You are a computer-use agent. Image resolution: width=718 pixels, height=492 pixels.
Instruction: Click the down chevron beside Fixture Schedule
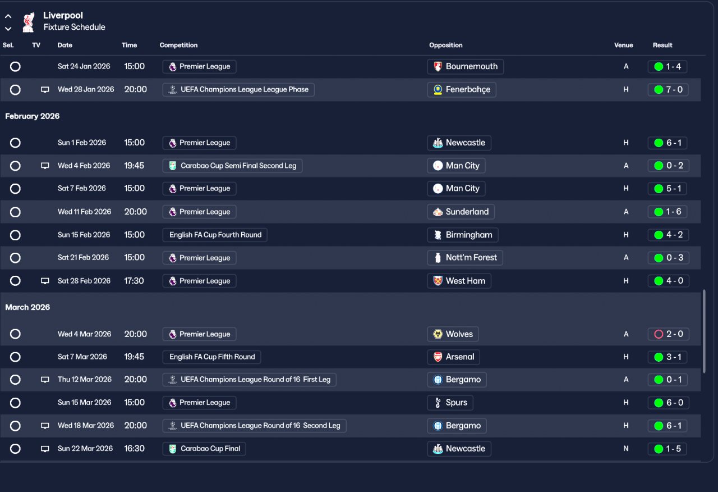point(8,29)
